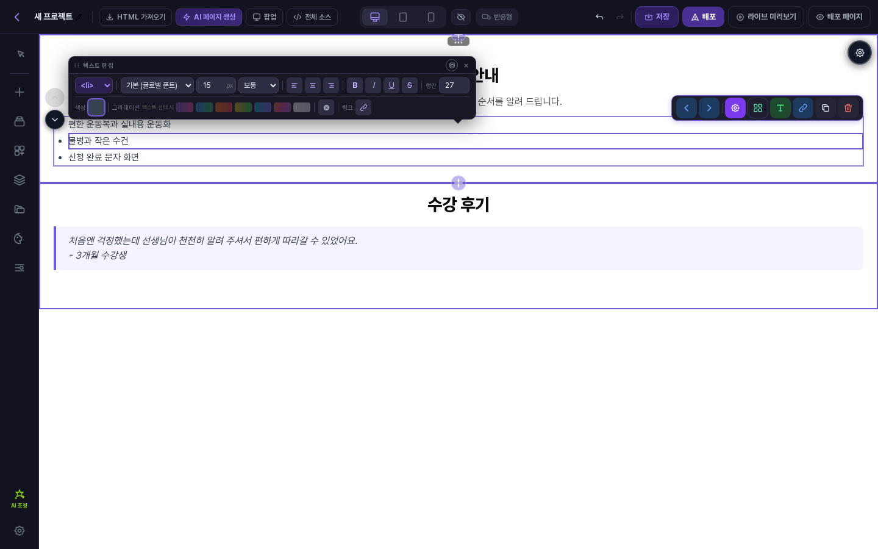Click the purple gear in element toolbar
The width and height of the screenshot is (878, 549).
[x=735, y=108]
